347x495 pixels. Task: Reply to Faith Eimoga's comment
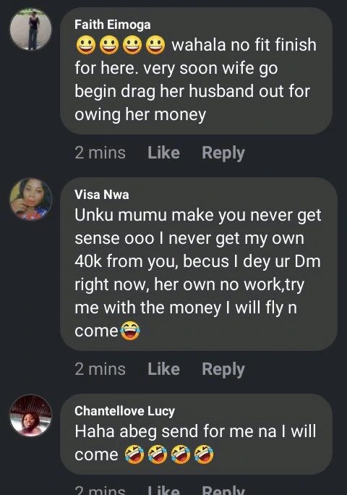(x=223, y=153)
